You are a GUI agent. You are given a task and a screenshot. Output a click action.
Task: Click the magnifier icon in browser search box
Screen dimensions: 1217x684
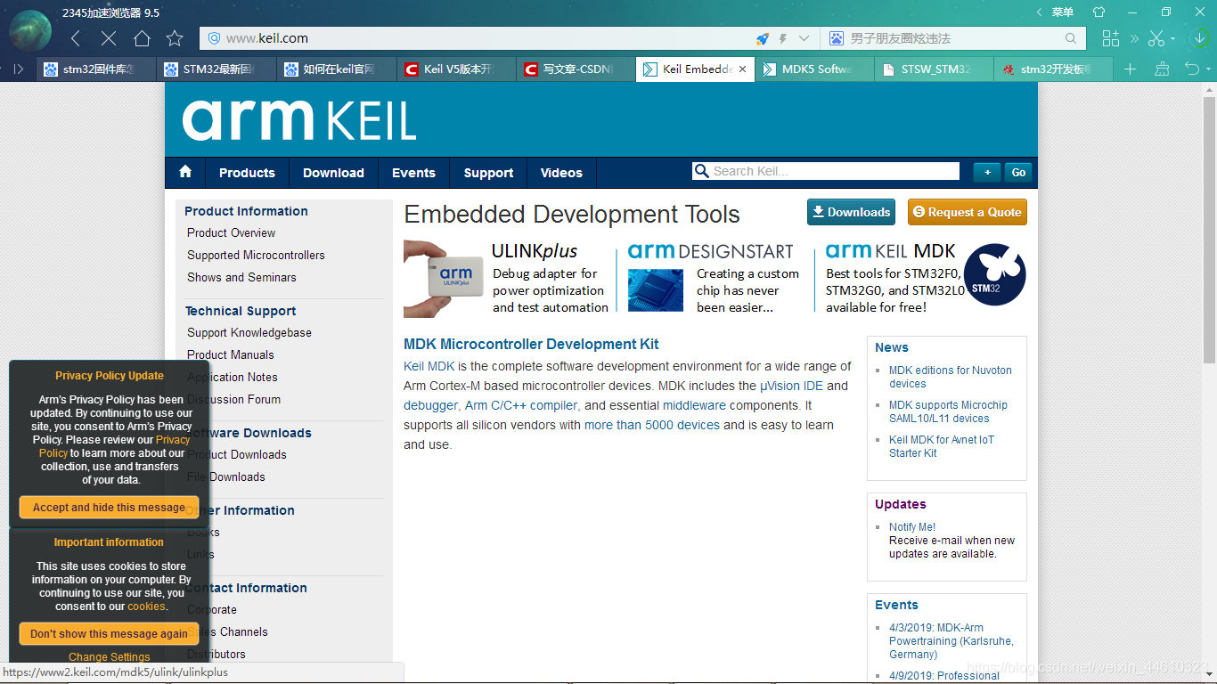click(1071, 38)
